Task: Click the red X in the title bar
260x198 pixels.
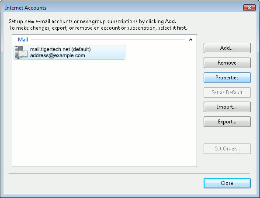Action: coord(249,7)
